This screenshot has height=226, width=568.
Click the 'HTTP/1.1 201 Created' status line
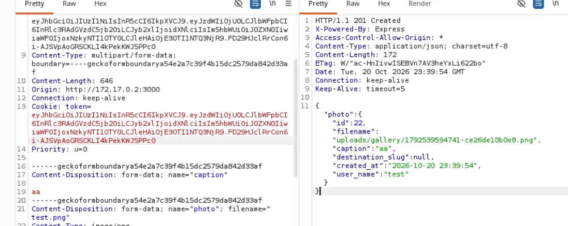pyautogui.click(x=358, y=21)
